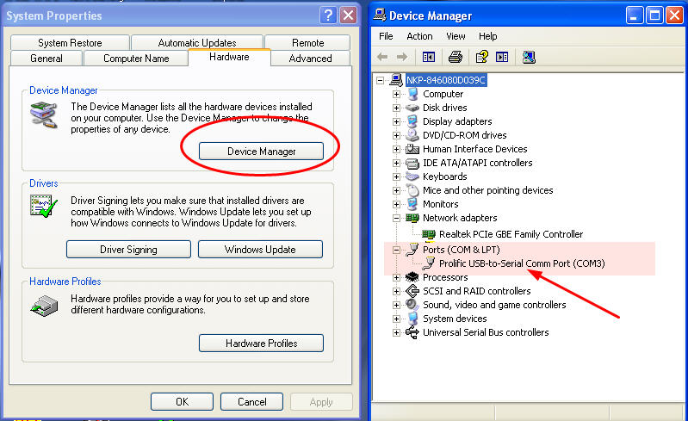Open the Properties help icon with question mark

pos(482,57)
